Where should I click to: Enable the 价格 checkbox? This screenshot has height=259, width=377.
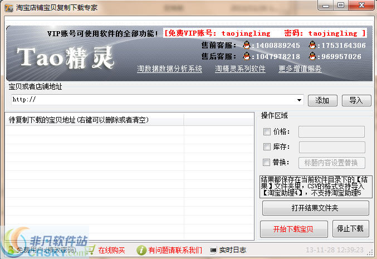267,131
